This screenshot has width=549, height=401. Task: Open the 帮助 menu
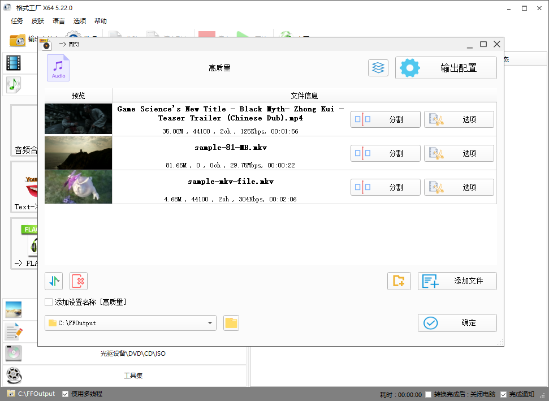(x=101, y=21)
